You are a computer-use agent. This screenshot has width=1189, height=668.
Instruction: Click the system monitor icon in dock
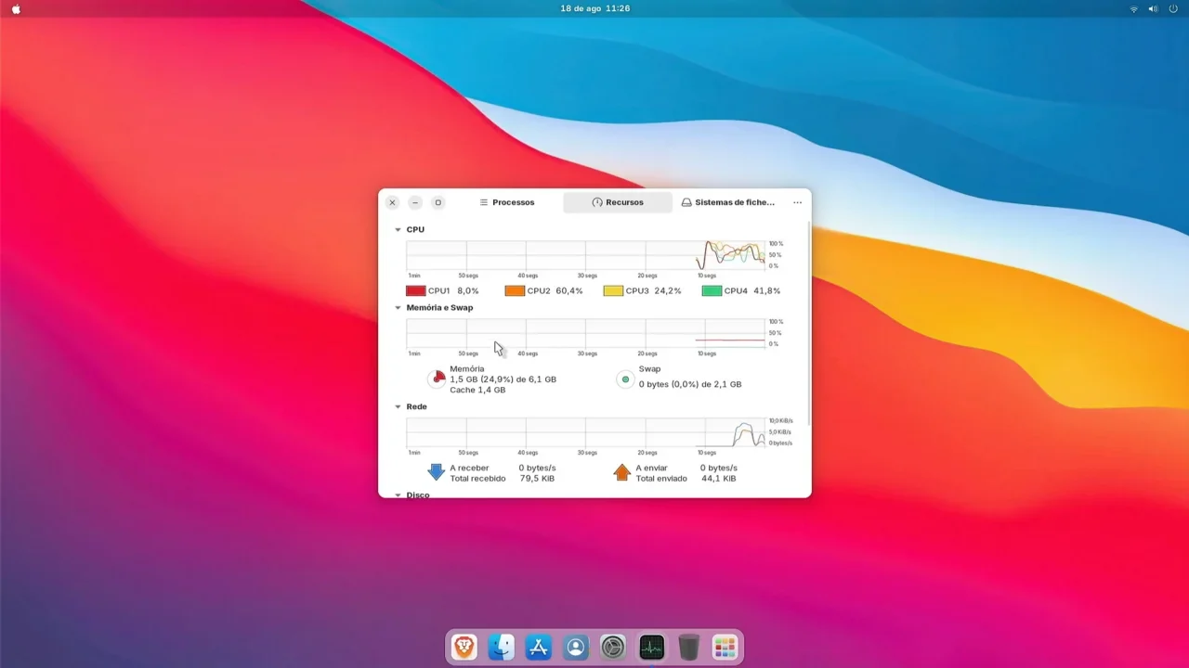click(x=651, y=647)
